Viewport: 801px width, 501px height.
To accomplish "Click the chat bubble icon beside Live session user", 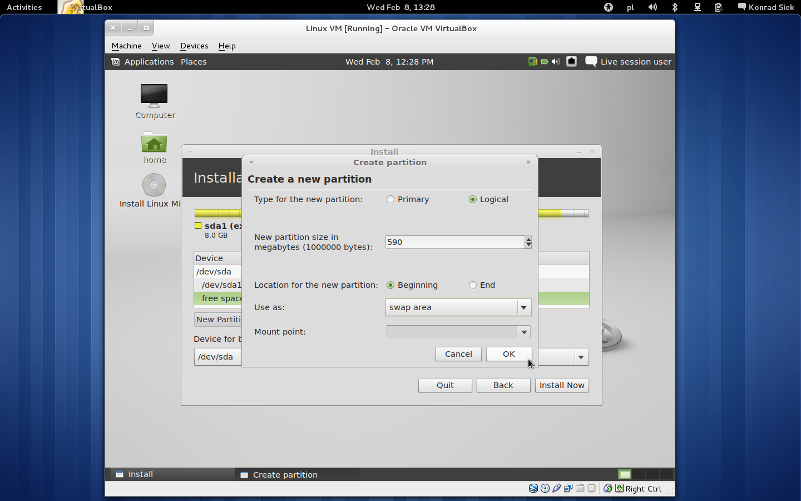I will click(x=591, y=62).
